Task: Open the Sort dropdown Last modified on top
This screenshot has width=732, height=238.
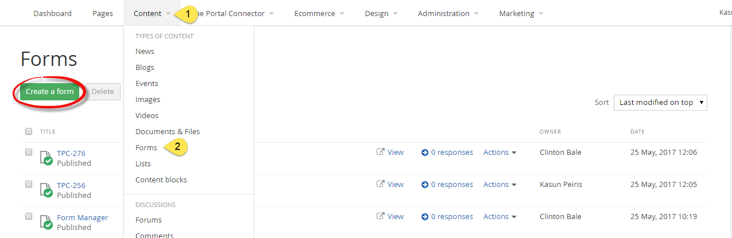Action: pyautogui.click(x=660, y=103)
